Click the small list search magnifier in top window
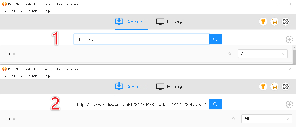This screenshot has height=128, width=296. click(x=230, y=54)
